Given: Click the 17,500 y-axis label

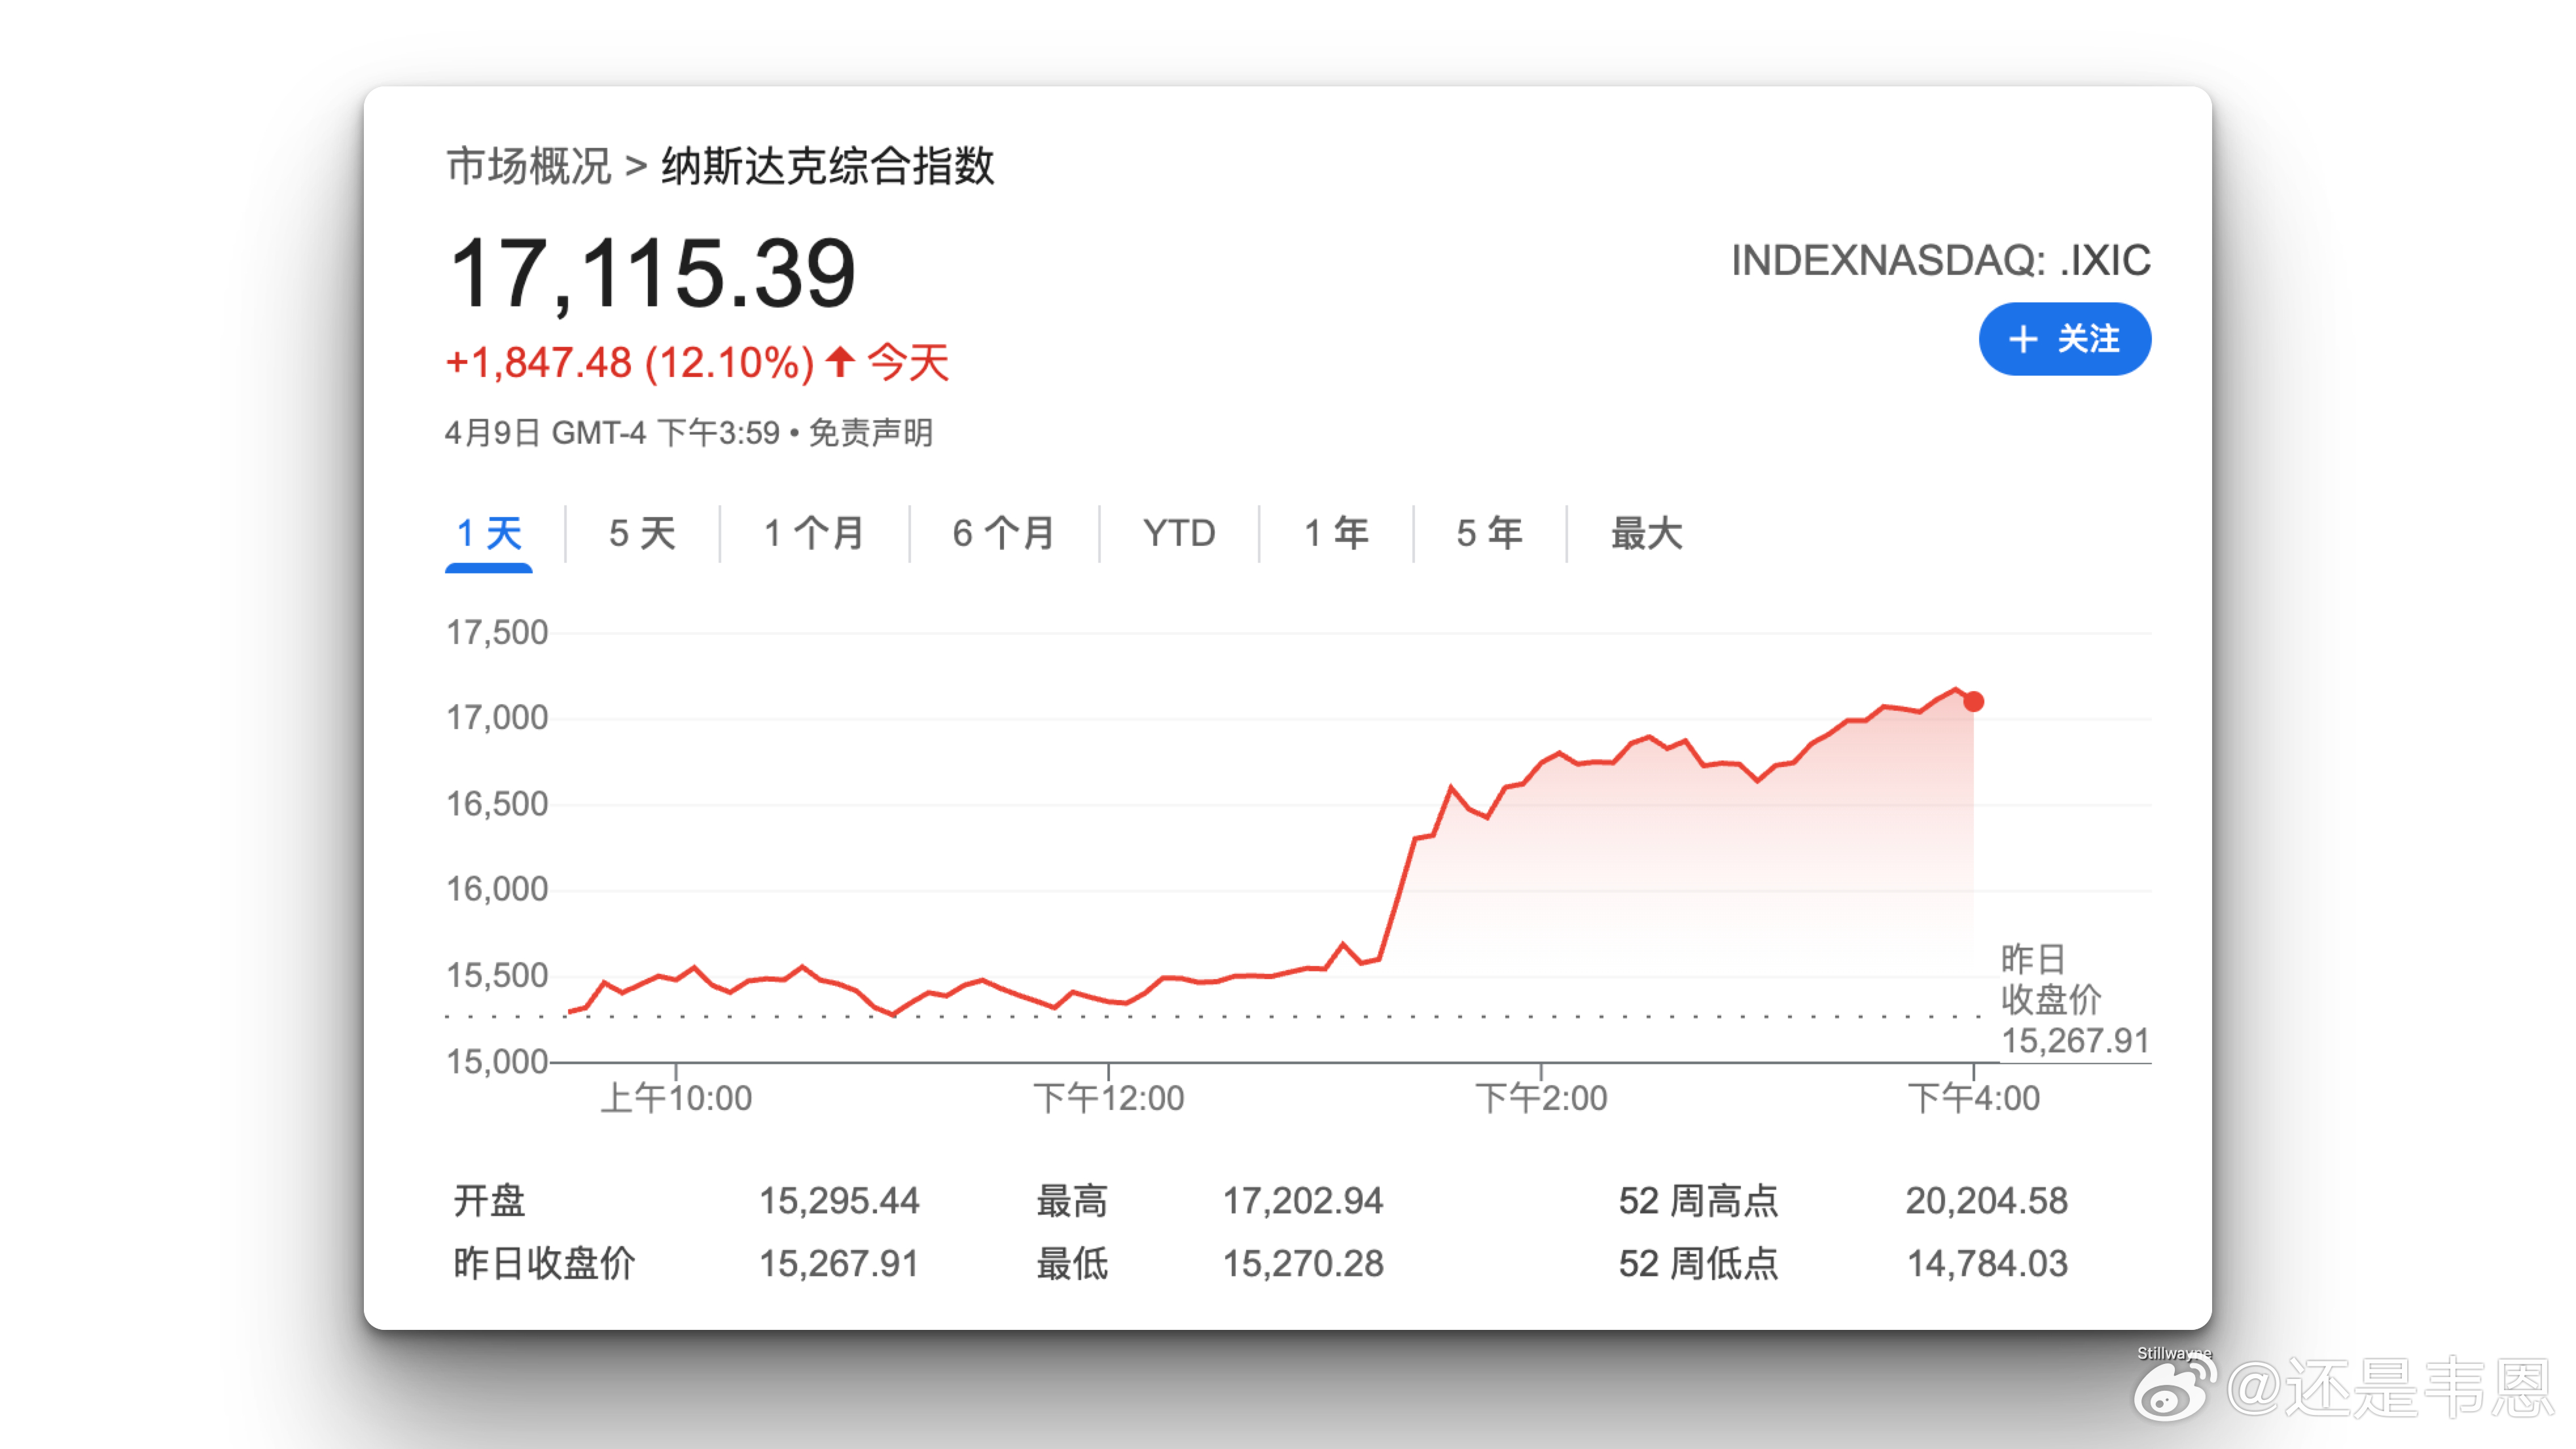Looking at the screenshot, I should tap(497, 632).
